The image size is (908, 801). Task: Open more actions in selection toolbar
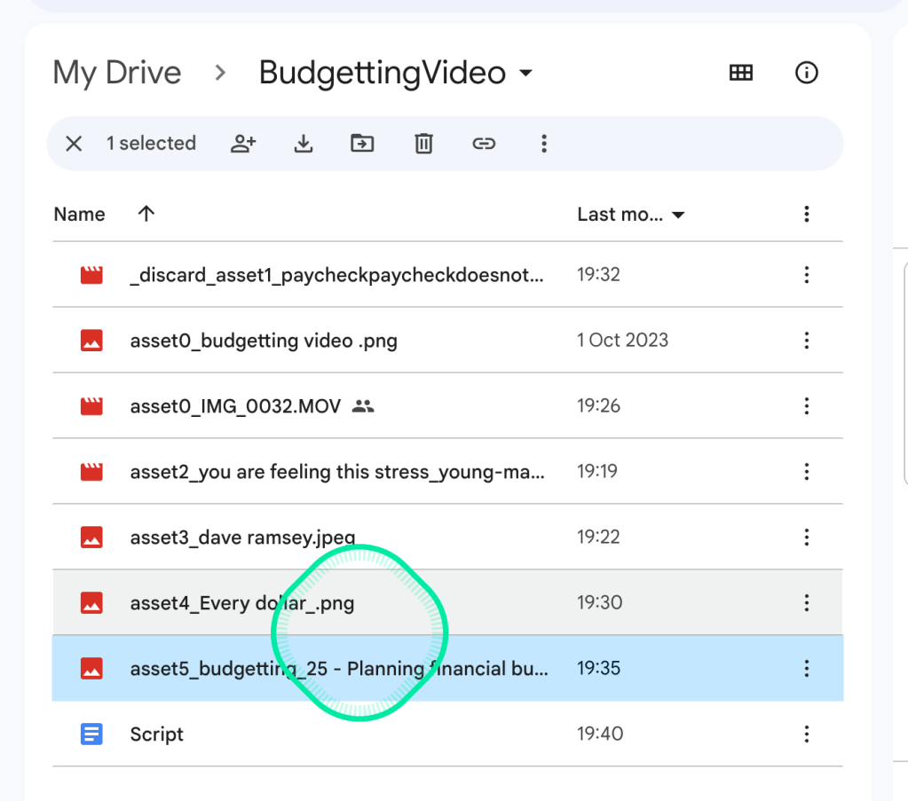coord(544,144)
